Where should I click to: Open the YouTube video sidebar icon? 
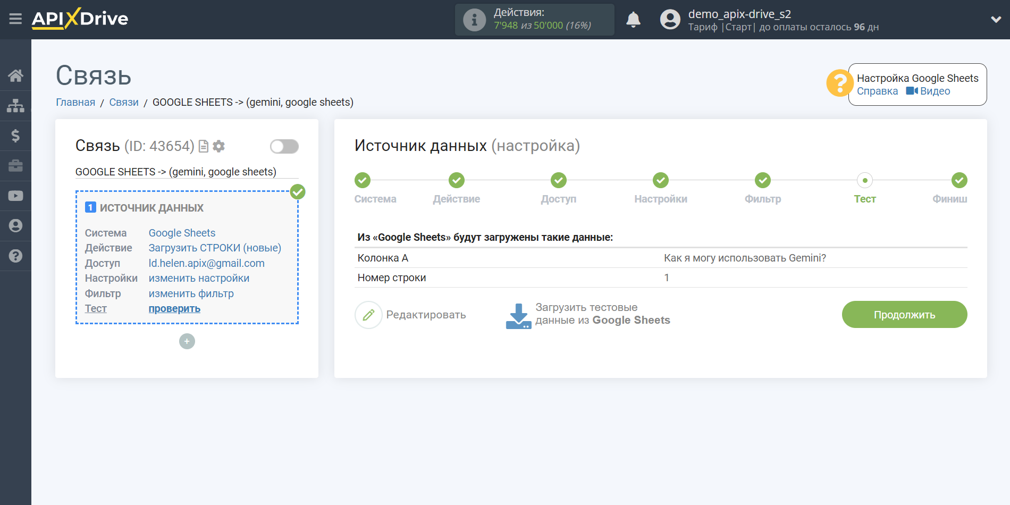coord(15,196)
